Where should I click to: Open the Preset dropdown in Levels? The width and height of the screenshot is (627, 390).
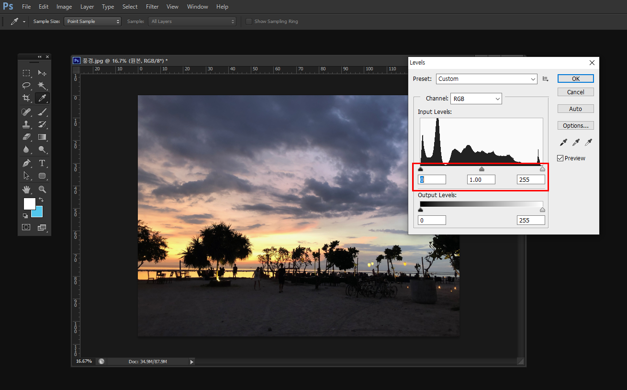486,79
